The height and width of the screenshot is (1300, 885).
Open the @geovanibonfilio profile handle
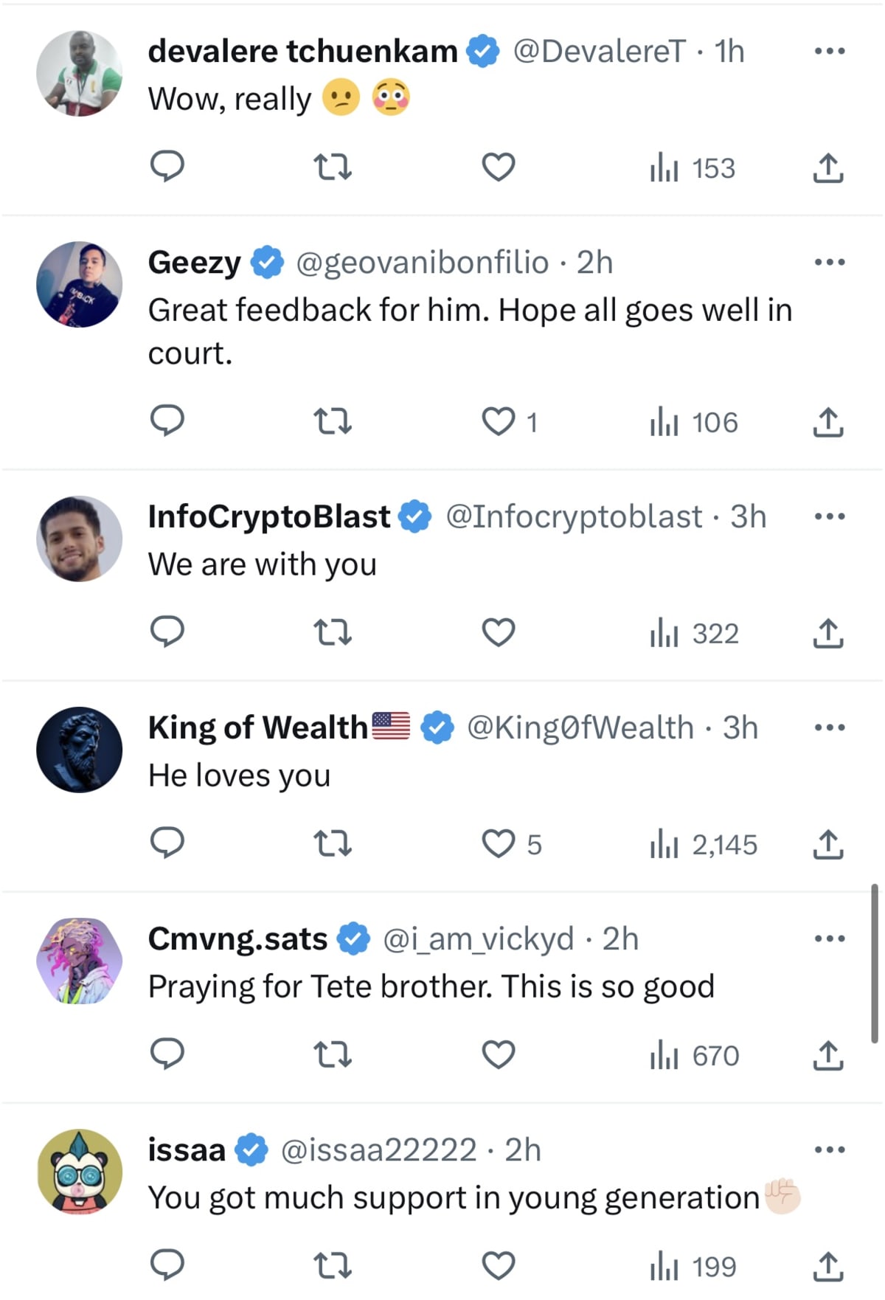click(x=422, y=263)
